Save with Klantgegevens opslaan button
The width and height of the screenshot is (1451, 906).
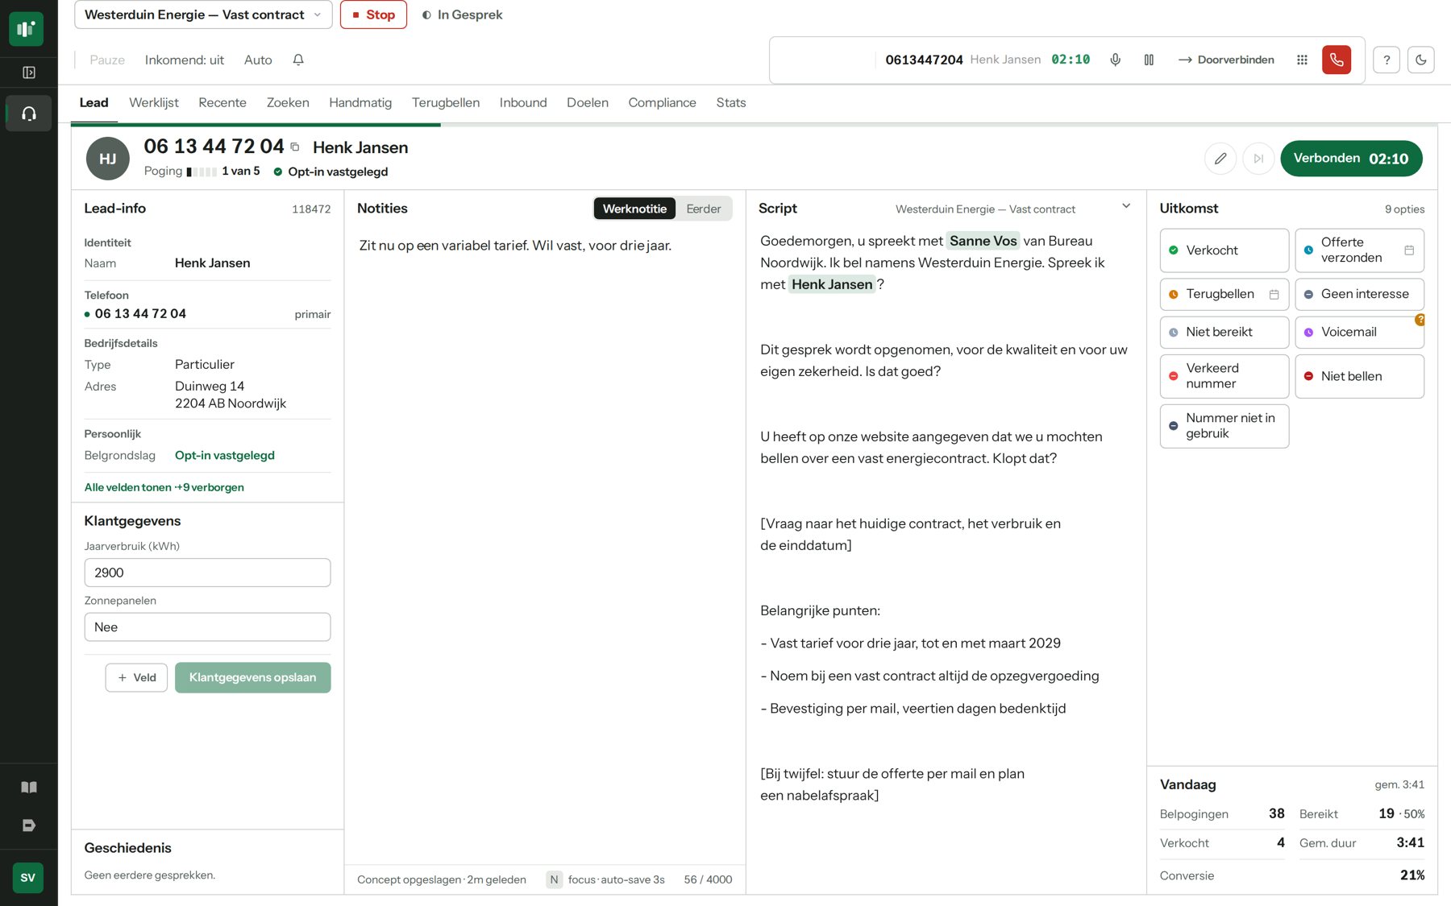point(253,677)
